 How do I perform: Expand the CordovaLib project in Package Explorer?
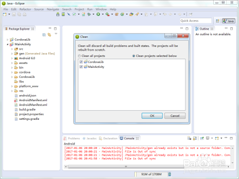pyautogui.click(x=7, y=40)
